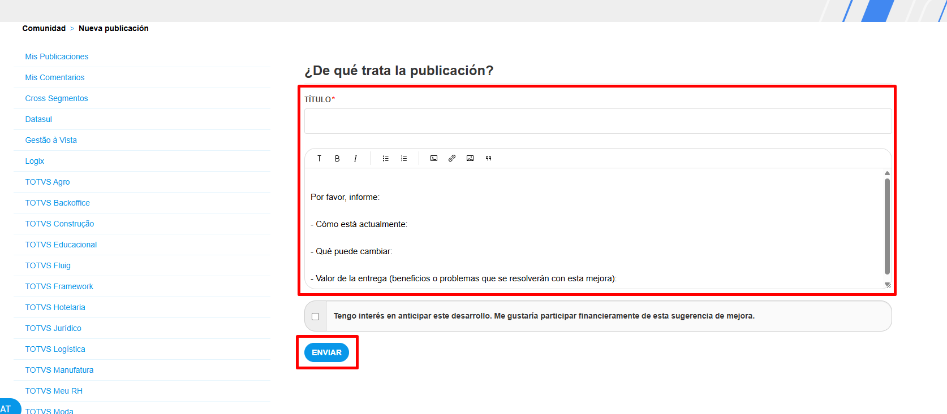The image size is (947, 414).
Task: Click the line '- Qué puede cambiar:'
Action: pyautogui.click(x=351, y=251)
